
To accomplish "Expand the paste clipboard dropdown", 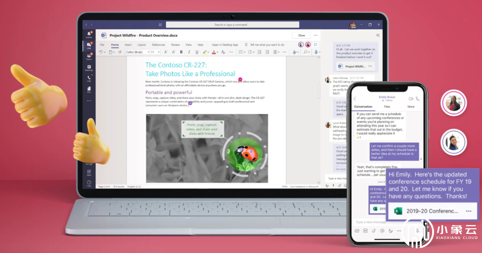I will tap(113, 52).
